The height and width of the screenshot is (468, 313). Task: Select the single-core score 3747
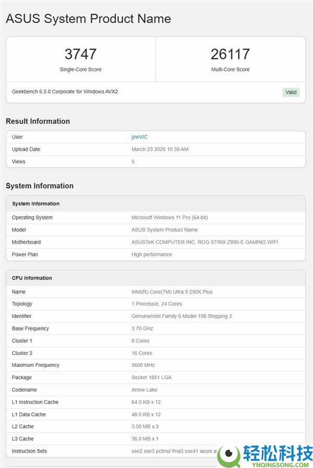click(81, 54)
